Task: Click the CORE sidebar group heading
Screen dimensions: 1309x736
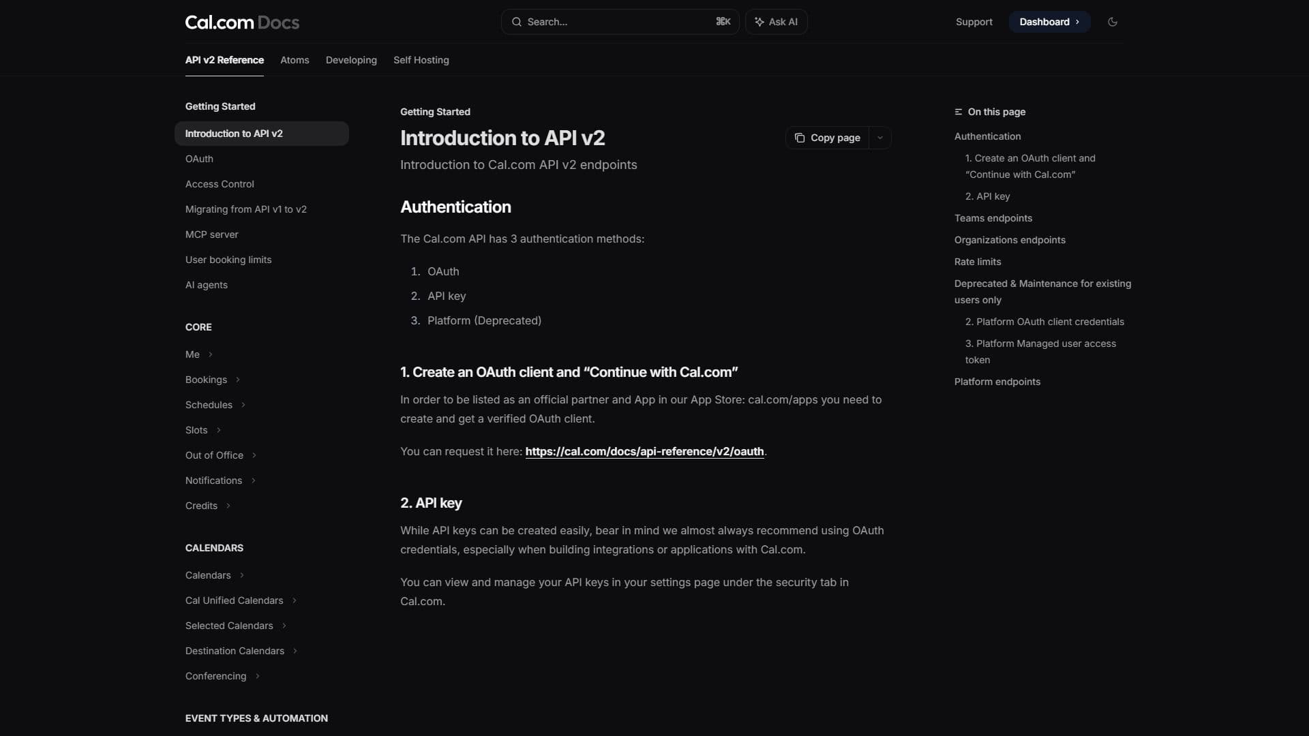Action: coord(198,327)
